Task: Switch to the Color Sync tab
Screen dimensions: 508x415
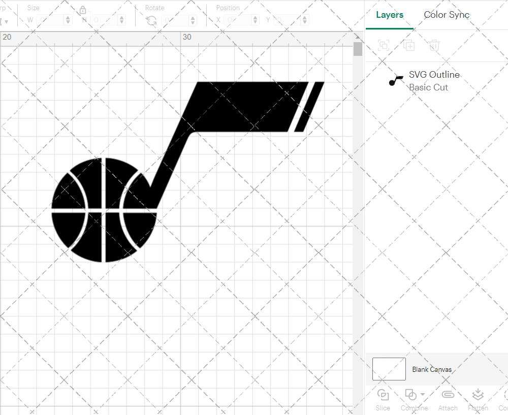Action: tap(447, 15)
